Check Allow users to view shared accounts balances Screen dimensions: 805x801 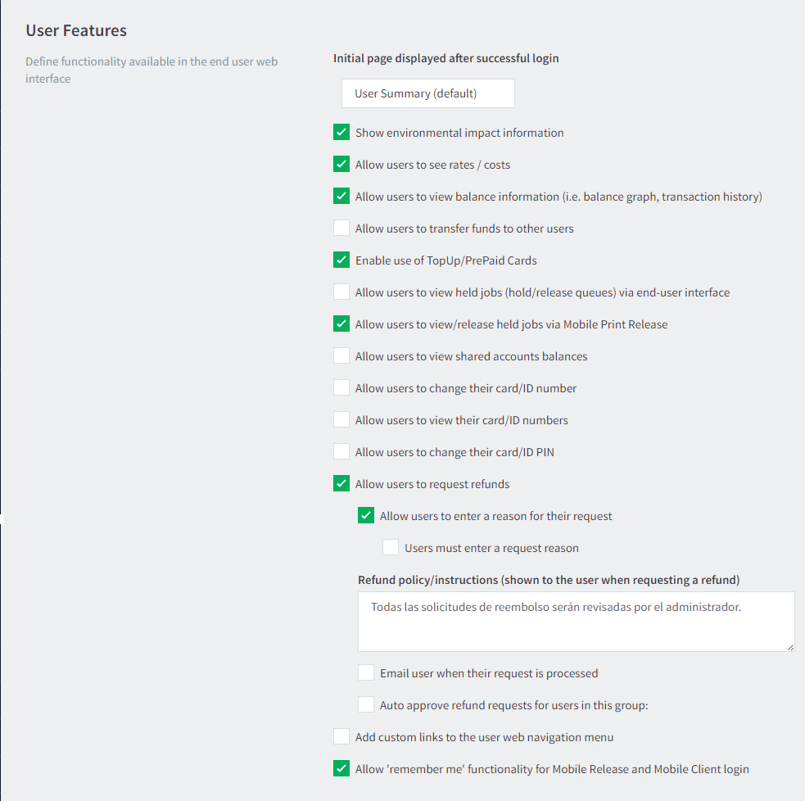tap(341, 355)
